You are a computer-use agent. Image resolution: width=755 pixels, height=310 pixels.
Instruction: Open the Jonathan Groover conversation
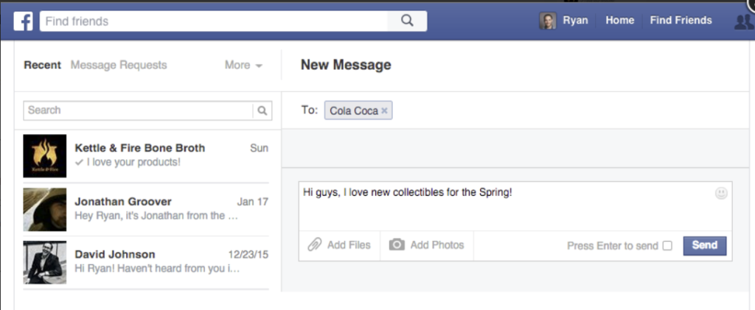click(146, 209)
